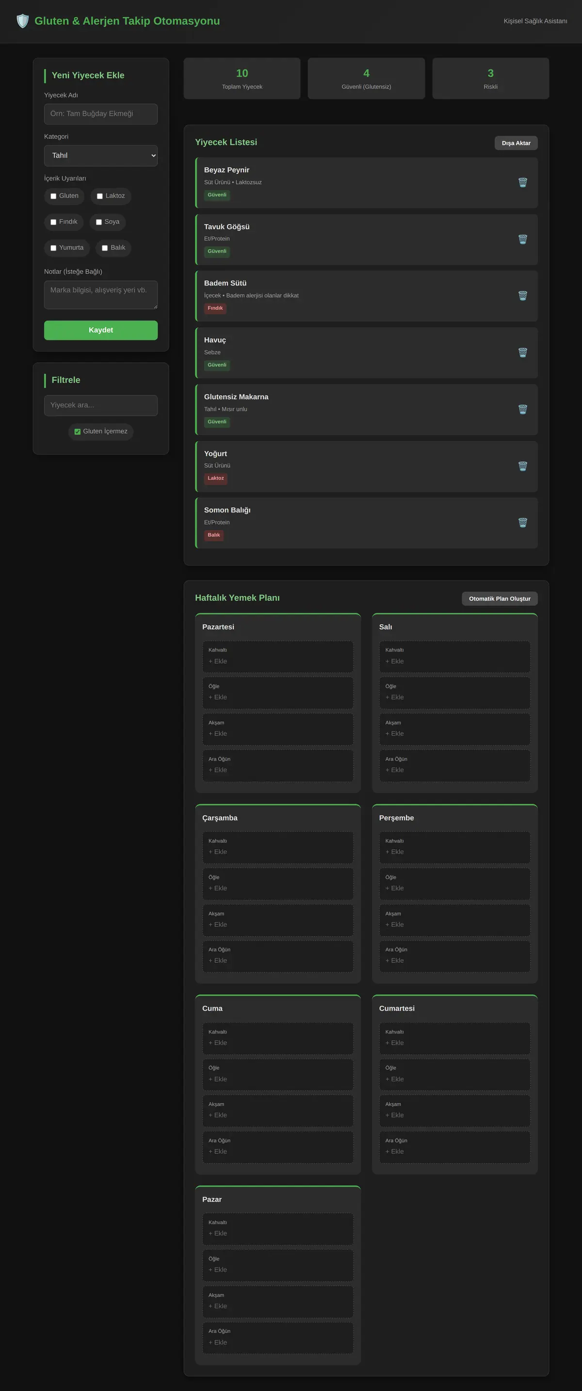Check the Soya warning checkbox
Viewport: 582px width, 1391px height.
pyautogui.click(x=99, y=222)
